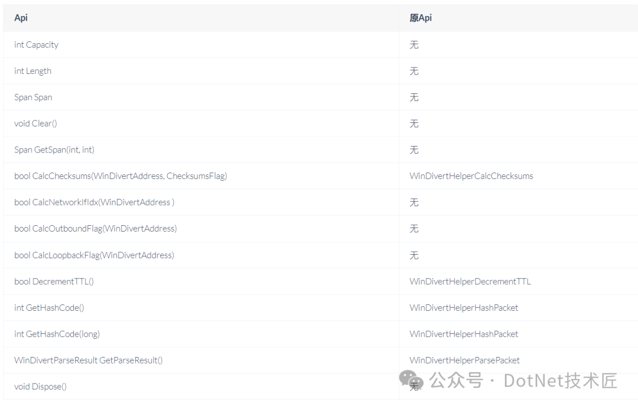Click the Api column header

coord(21,18)
